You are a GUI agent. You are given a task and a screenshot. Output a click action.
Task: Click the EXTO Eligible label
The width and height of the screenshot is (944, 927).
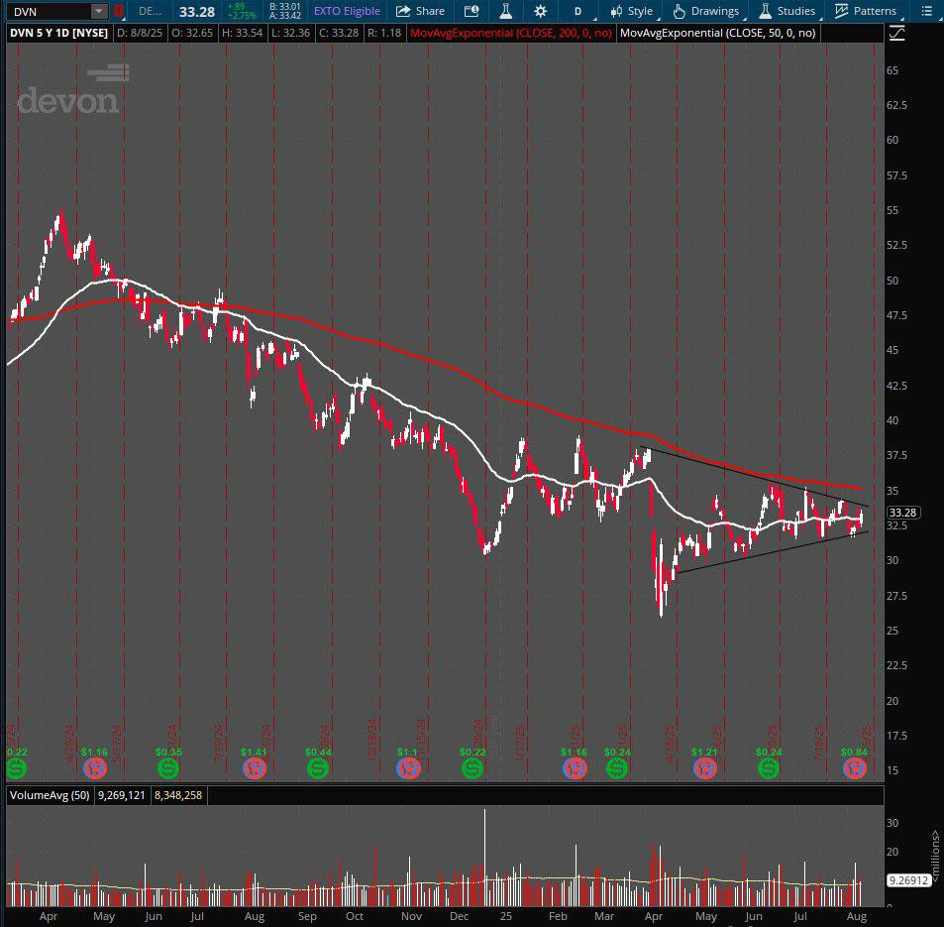coord(348,11)
